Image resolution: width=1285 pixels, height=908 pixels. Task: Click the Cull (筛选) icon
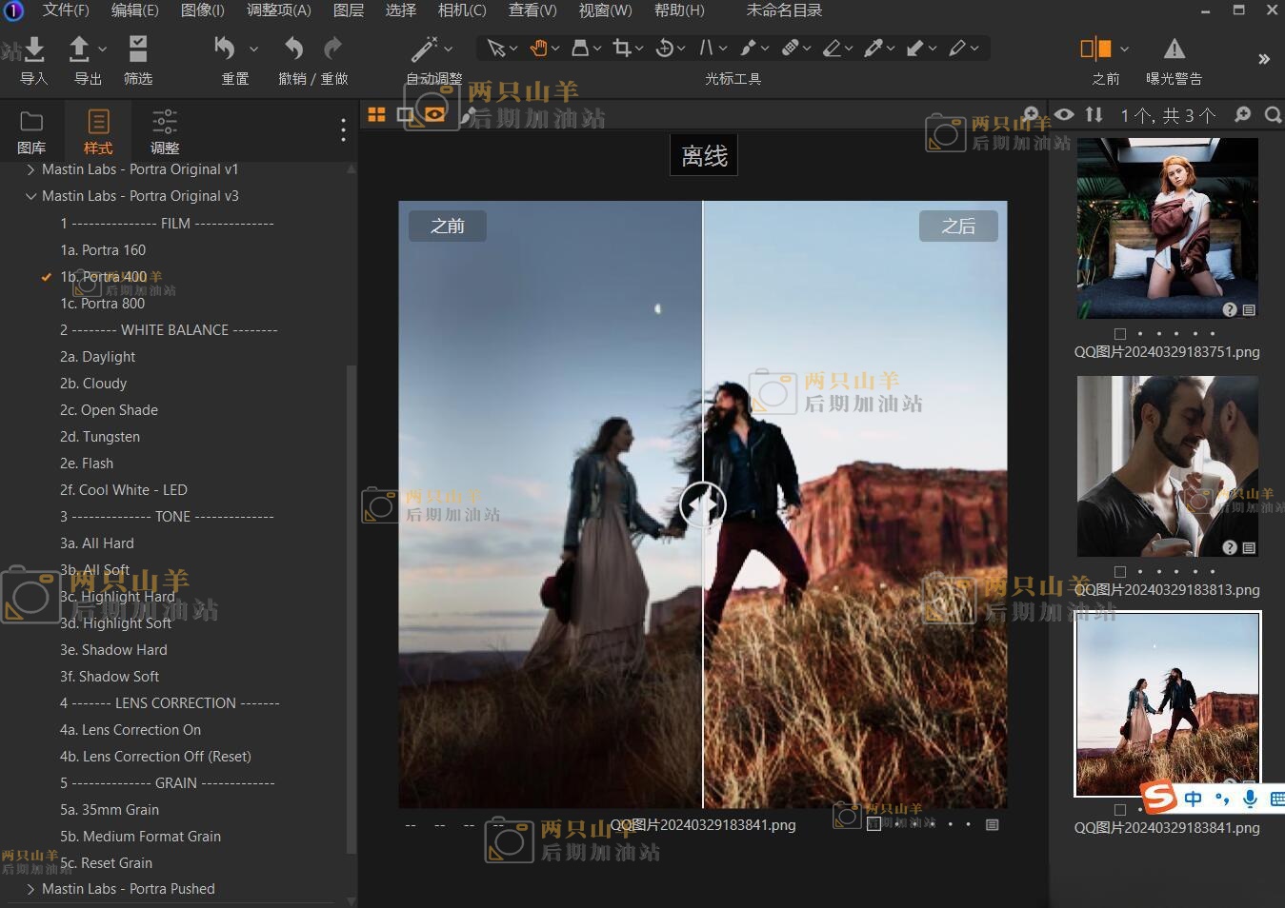[138, 49]
